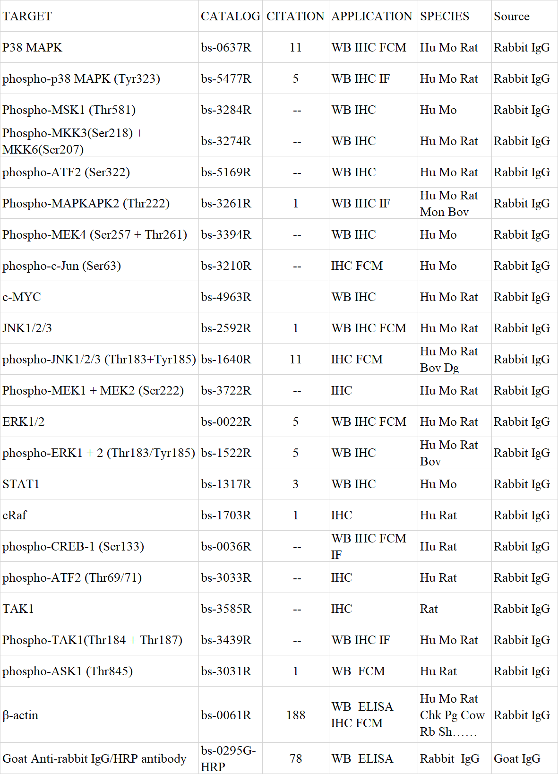Click the Goat Anti-rabbit IgG/HRP antibody entry
This screenshot has width=558, height=774.
point(94,759)
